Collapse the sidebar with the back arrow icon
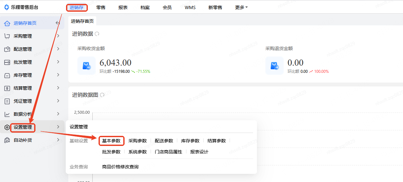The height and width of the screenshot is (182, 403). (58, 23)
